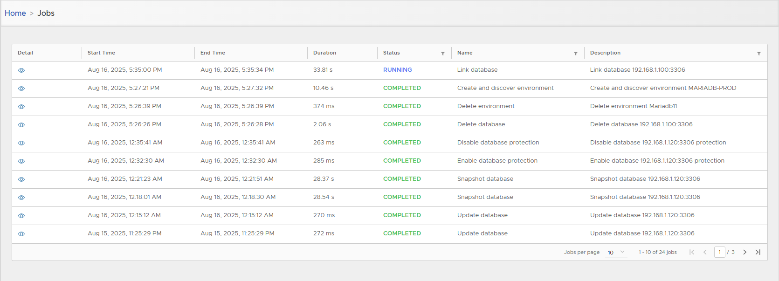Open details of the 12:21:23 AM Snapshot job
Image resolution: width=779 pixels, height=281 pixels.
tap(21, 179)
